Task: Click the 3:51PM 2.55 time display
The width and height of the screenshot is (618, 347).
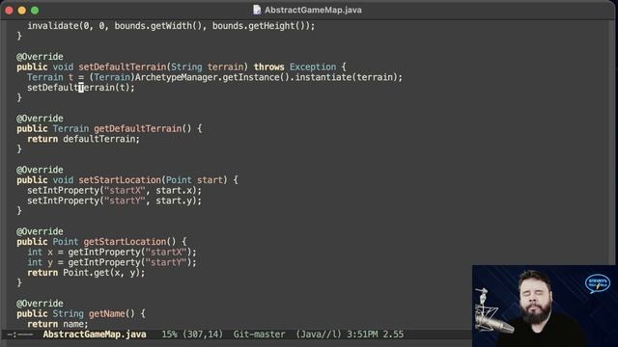Action: (376, 334)
